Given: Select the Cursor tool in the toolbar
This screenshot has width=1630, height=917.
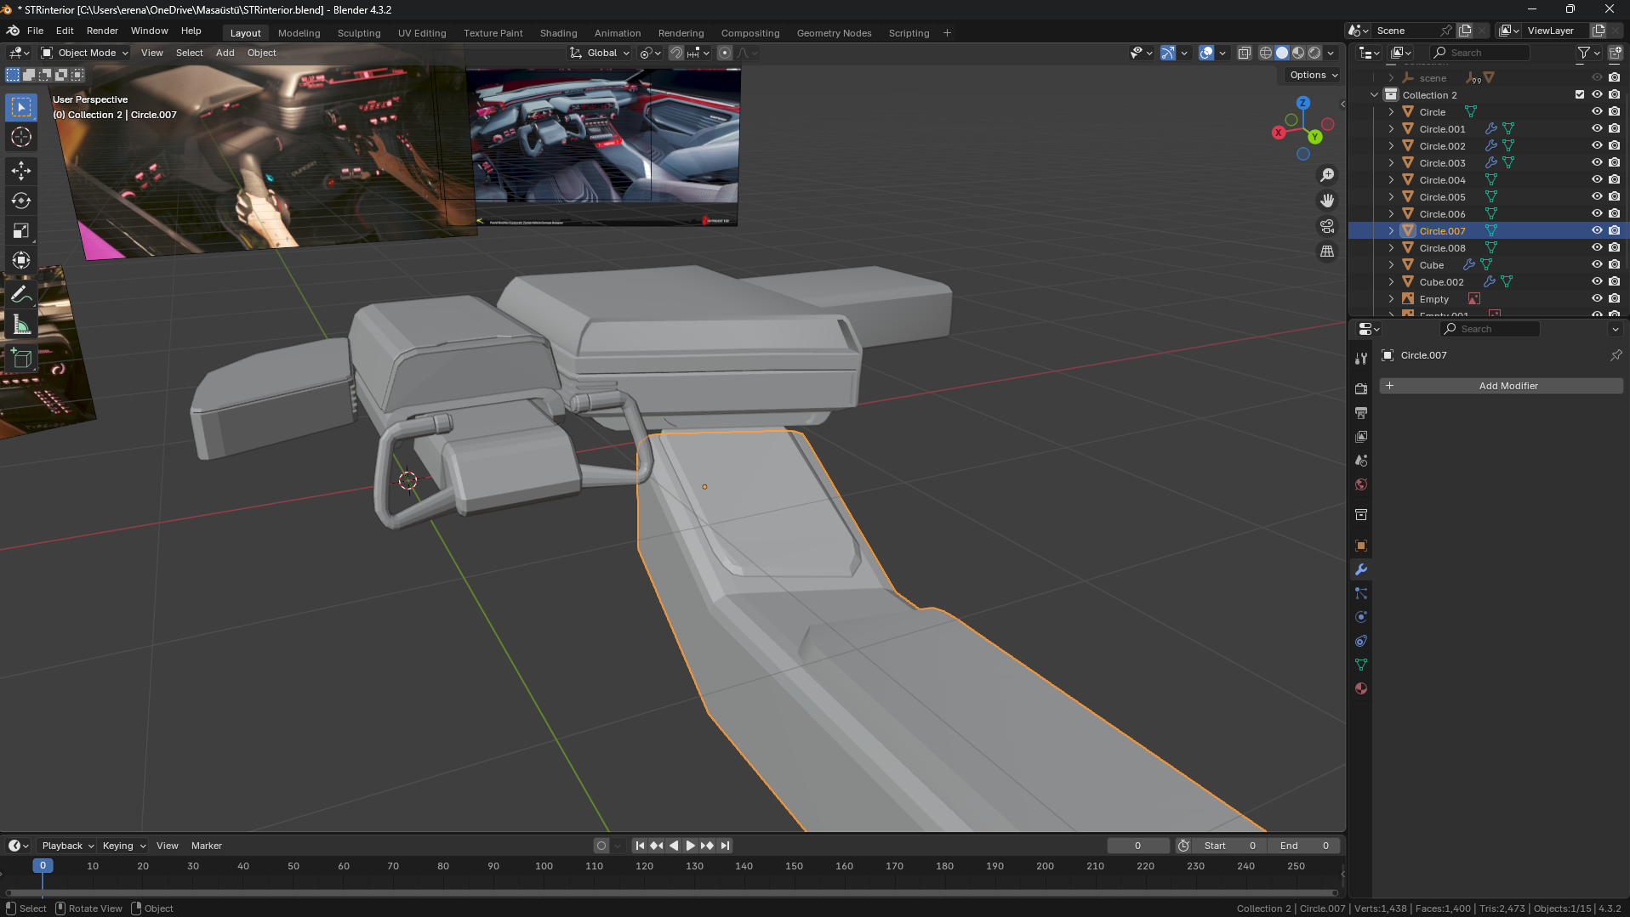Looking at the screenshot, I should click(21, 137).
